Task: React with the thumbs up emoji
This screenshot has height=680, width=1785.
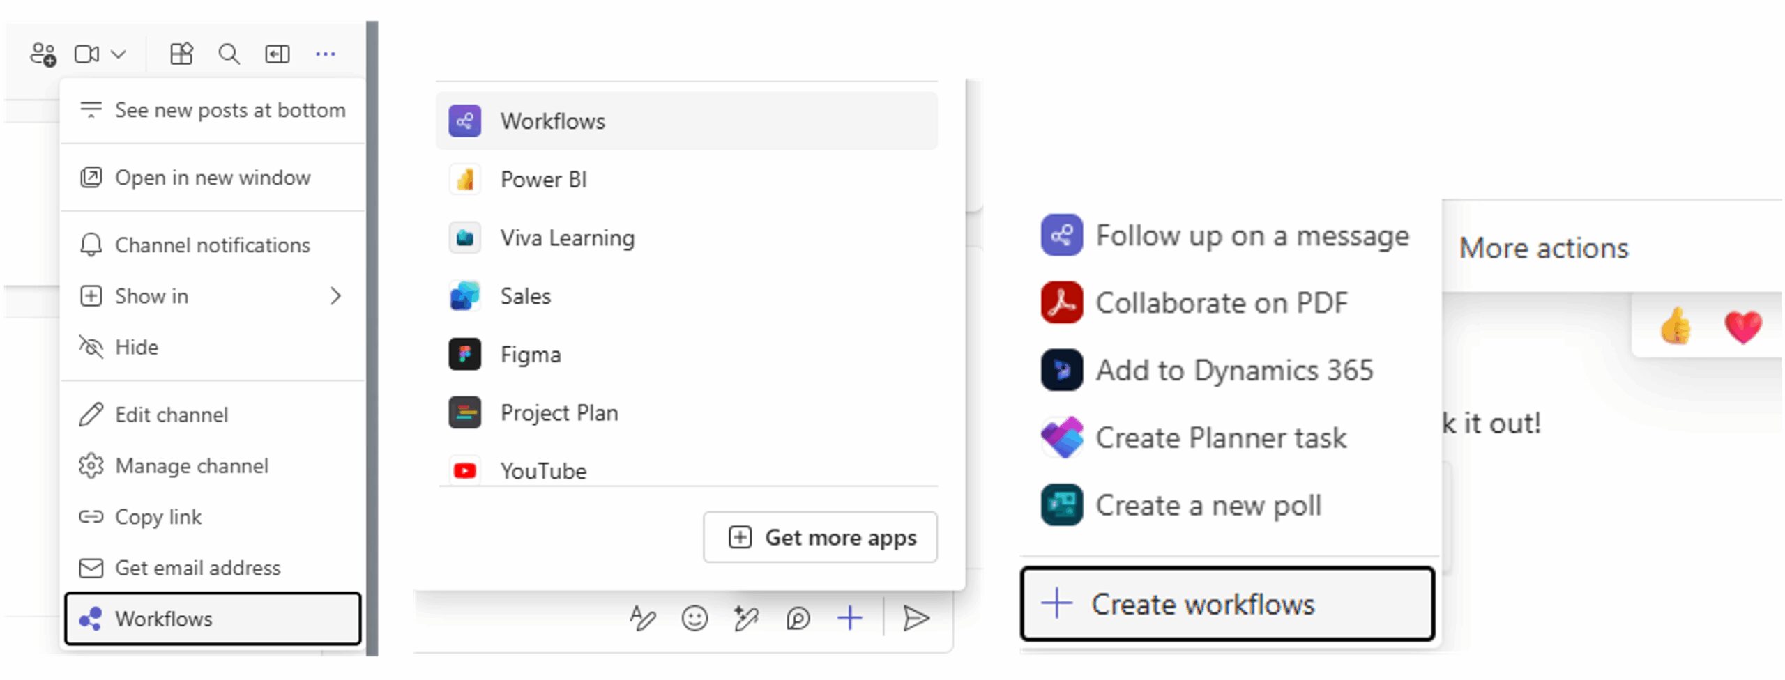Action: pos(1676,326)
